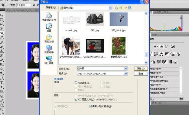Enable the 作为副本(Y) checkbox

(76, 83)
